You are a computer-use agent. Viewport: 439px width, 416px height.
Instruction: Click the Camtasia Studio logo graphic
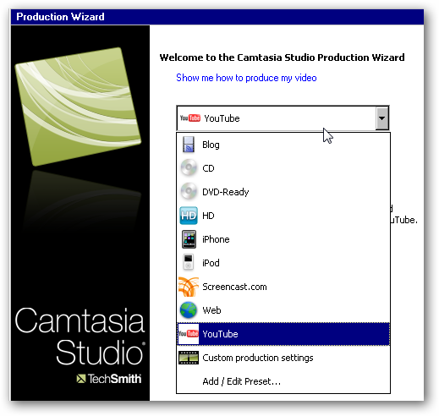[78, 107]
